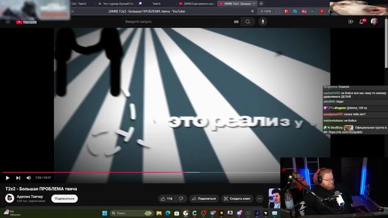The image size is (388, 218).
Task: Open the on-screen keyboard in search
Action: 236,22
